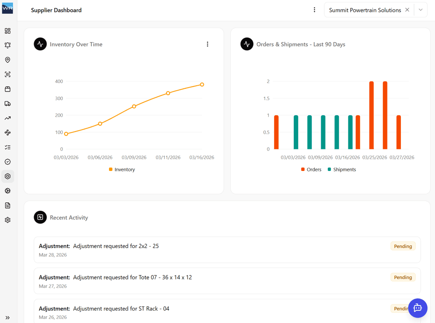Image resolution: width=435 pixels, height=323 pixels.
Task: Open the Inventory Over Time options menu
Action: 207,44
